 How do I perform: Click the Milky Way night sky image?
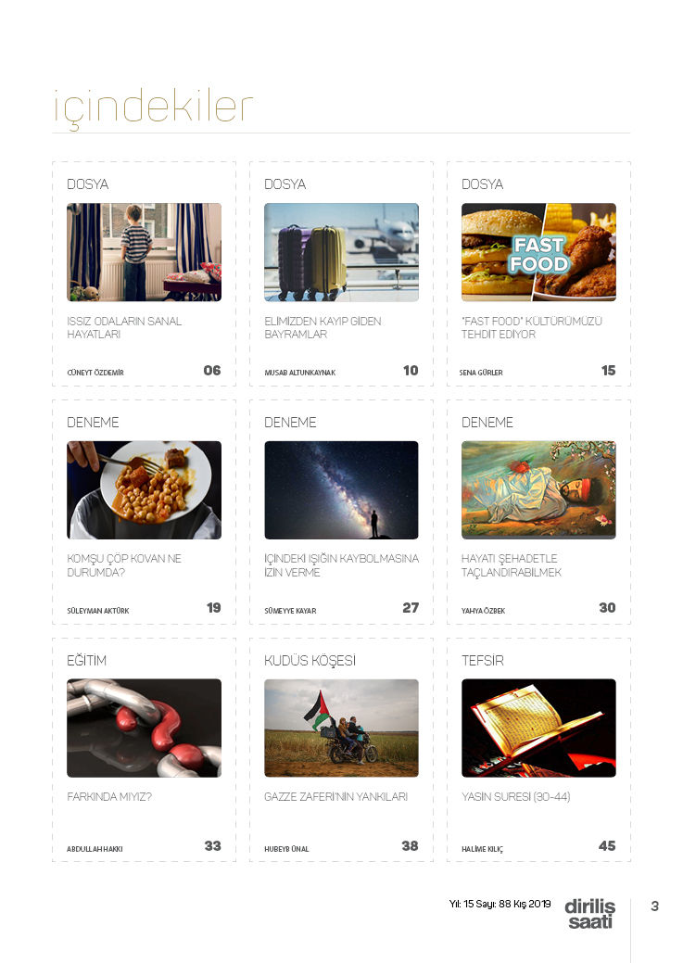click(x=341, y=490)
